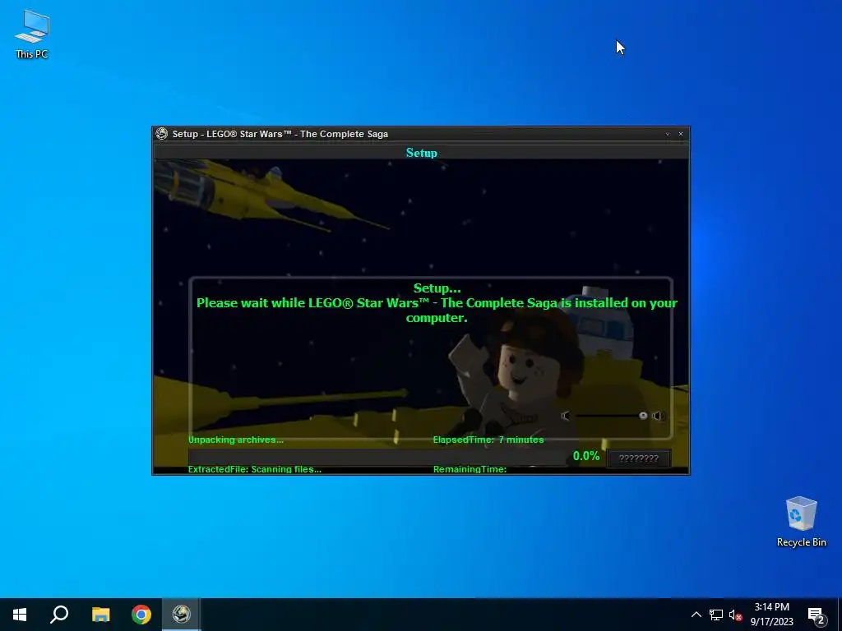
Task: Click the cyan 'Setup' header text
Action: click(x=422, y=153)
